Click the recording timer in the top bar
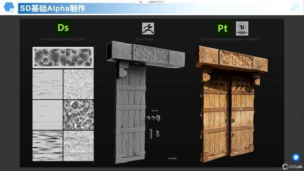The width and height of the screenshot is (304, 171). 156,2
